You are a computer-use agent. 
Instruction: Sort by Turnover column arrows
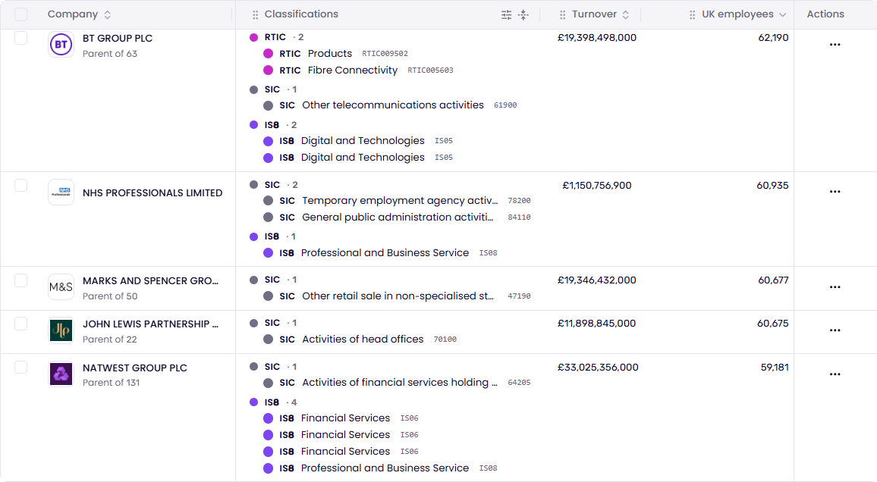point(626,15)
